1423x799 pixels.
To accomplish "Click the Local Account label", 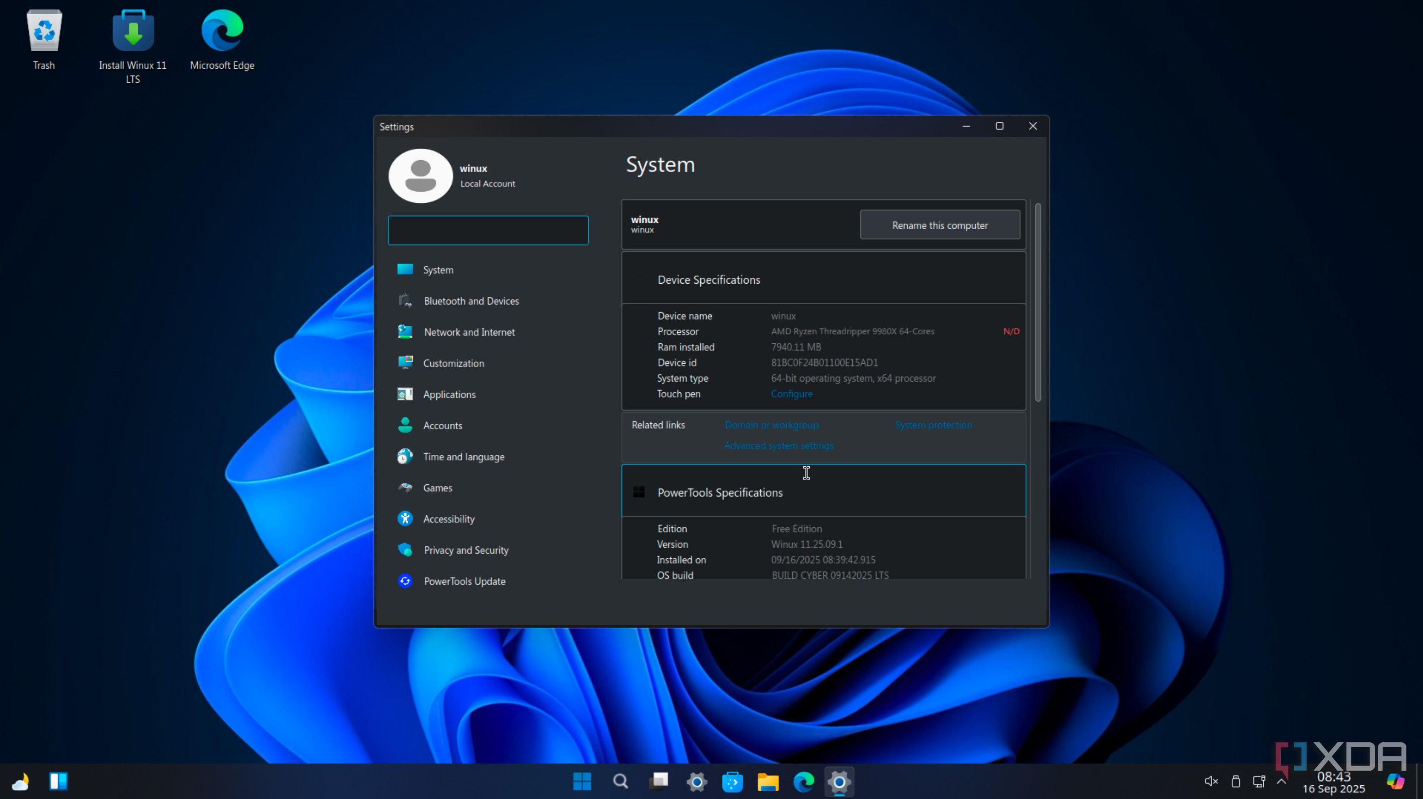I will (487, 184).
